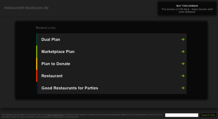
Task: Click the Search Ads button
Action: [x=208, y=115]
